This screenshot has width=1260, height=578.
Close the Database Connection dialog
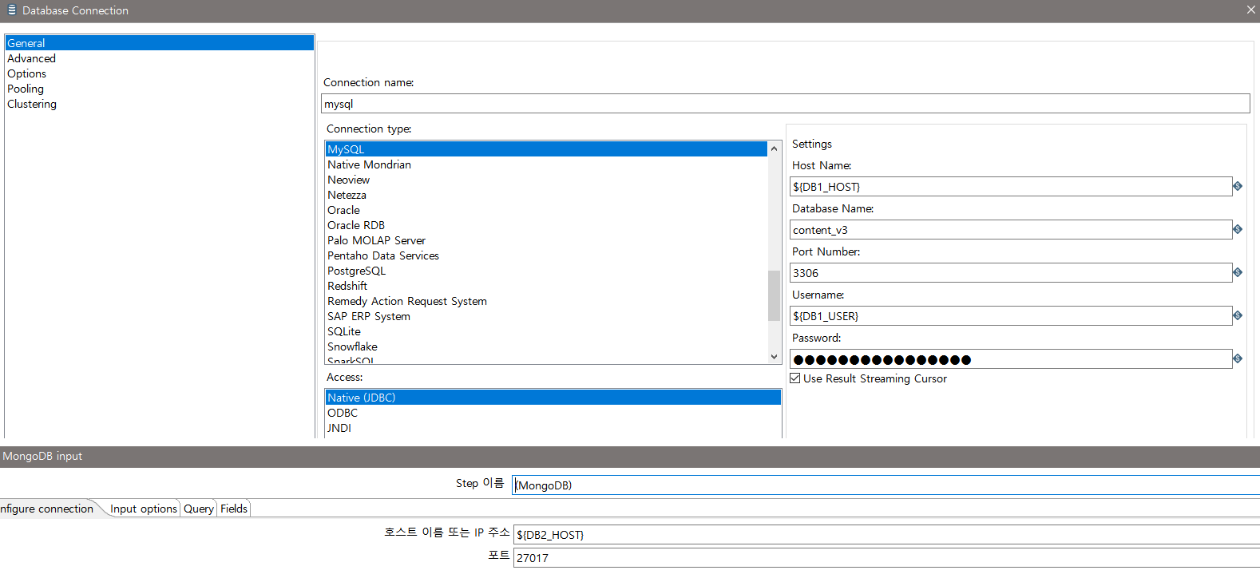tap(1250, 10)
